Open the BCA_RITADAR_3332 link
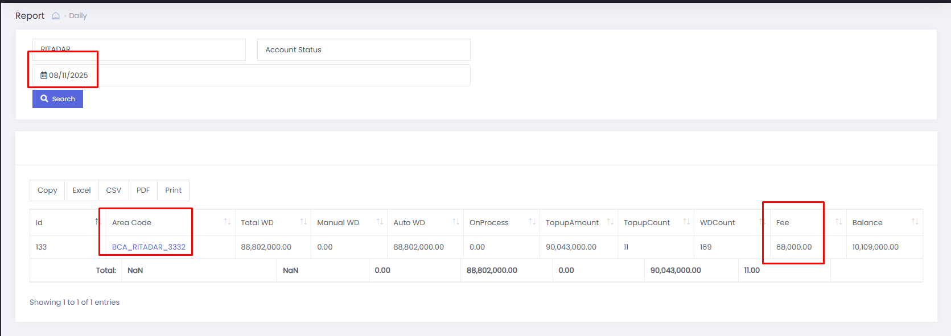951x336 pixels. 149,247
